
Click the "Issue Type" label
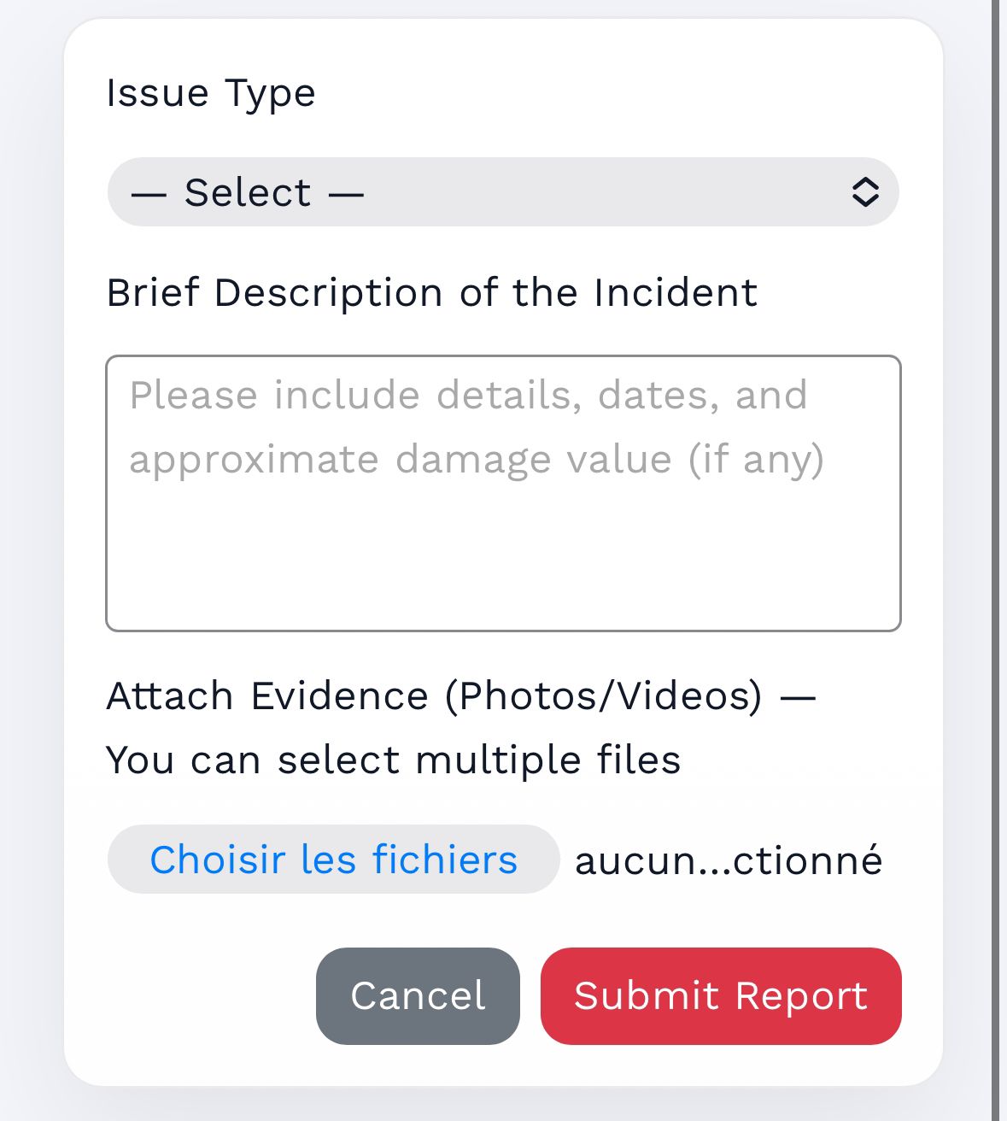click(211, 93)
